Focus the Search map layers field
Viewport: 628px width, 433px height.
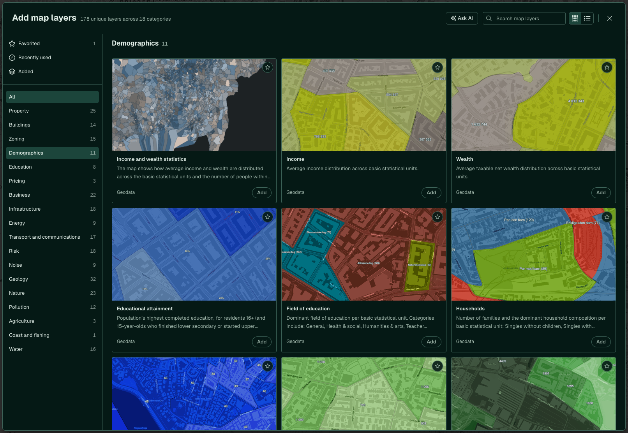coord(524,18)
